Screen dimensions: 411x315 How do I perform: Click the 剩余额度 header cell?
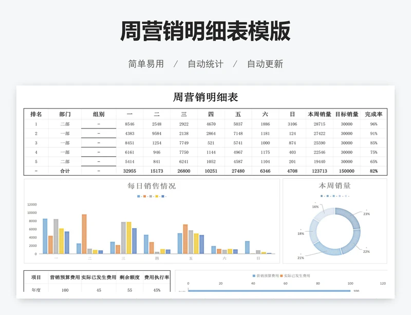tap(129, 277)
